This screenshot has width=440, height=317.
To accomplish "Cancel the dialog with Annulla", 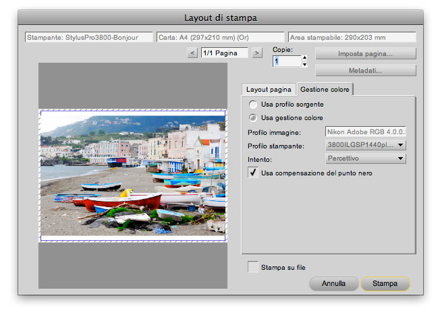I will tap(333, 283).
